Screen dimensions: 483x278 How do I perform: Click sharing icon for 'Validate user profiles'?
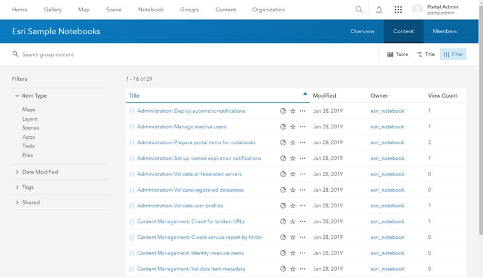pos(283,206)
